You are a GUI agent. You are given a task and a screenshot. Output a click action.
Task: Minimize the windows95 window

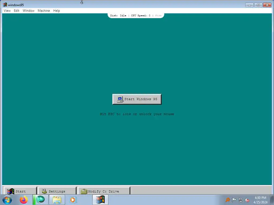249,5
